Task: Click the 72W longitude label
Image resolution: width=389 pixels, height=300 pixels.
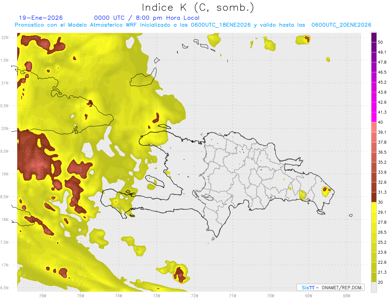Action: coord(194,296)
